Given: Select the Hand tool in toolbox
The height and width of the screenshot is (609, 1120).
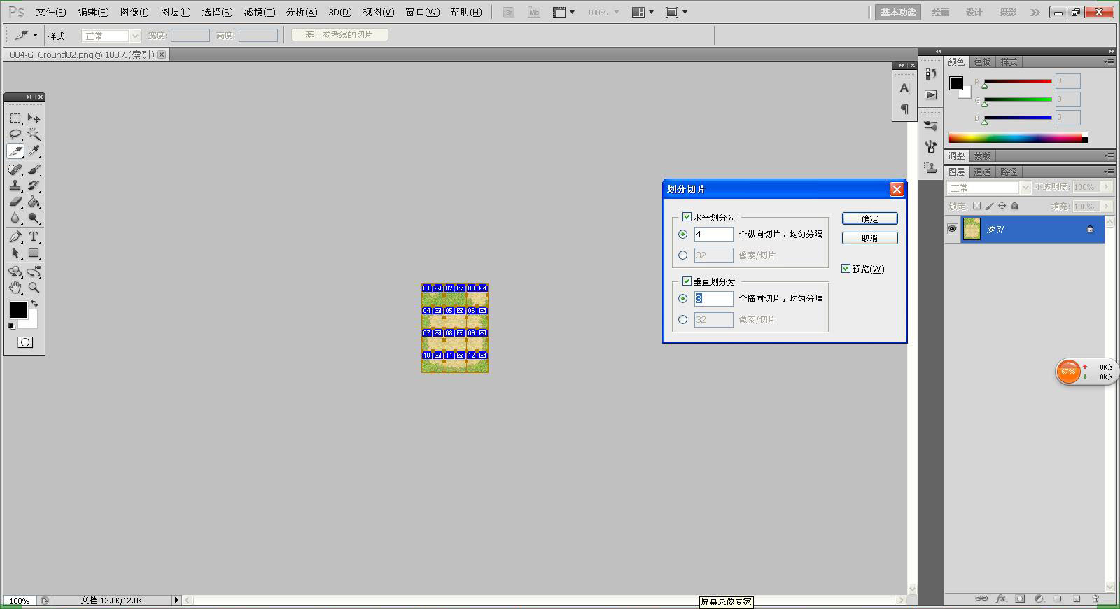Looking at the screenshot, I should (x=15, y=288).
